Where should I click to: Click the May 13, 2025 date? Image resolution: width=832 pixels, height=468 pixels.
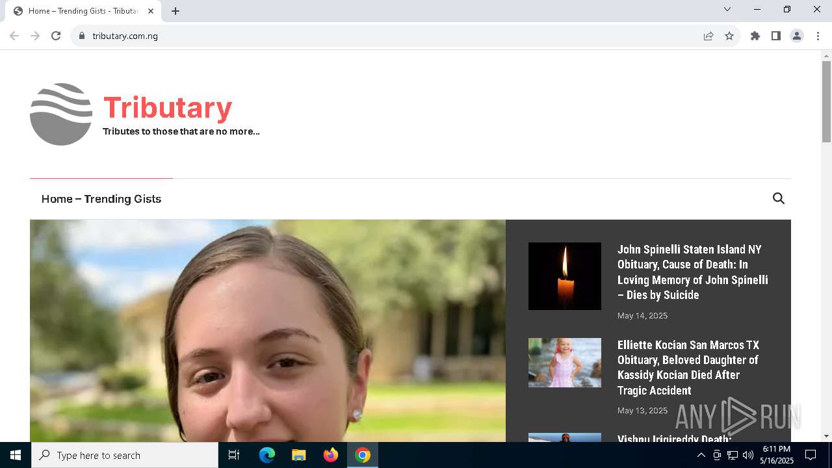[x=642, y=411]
